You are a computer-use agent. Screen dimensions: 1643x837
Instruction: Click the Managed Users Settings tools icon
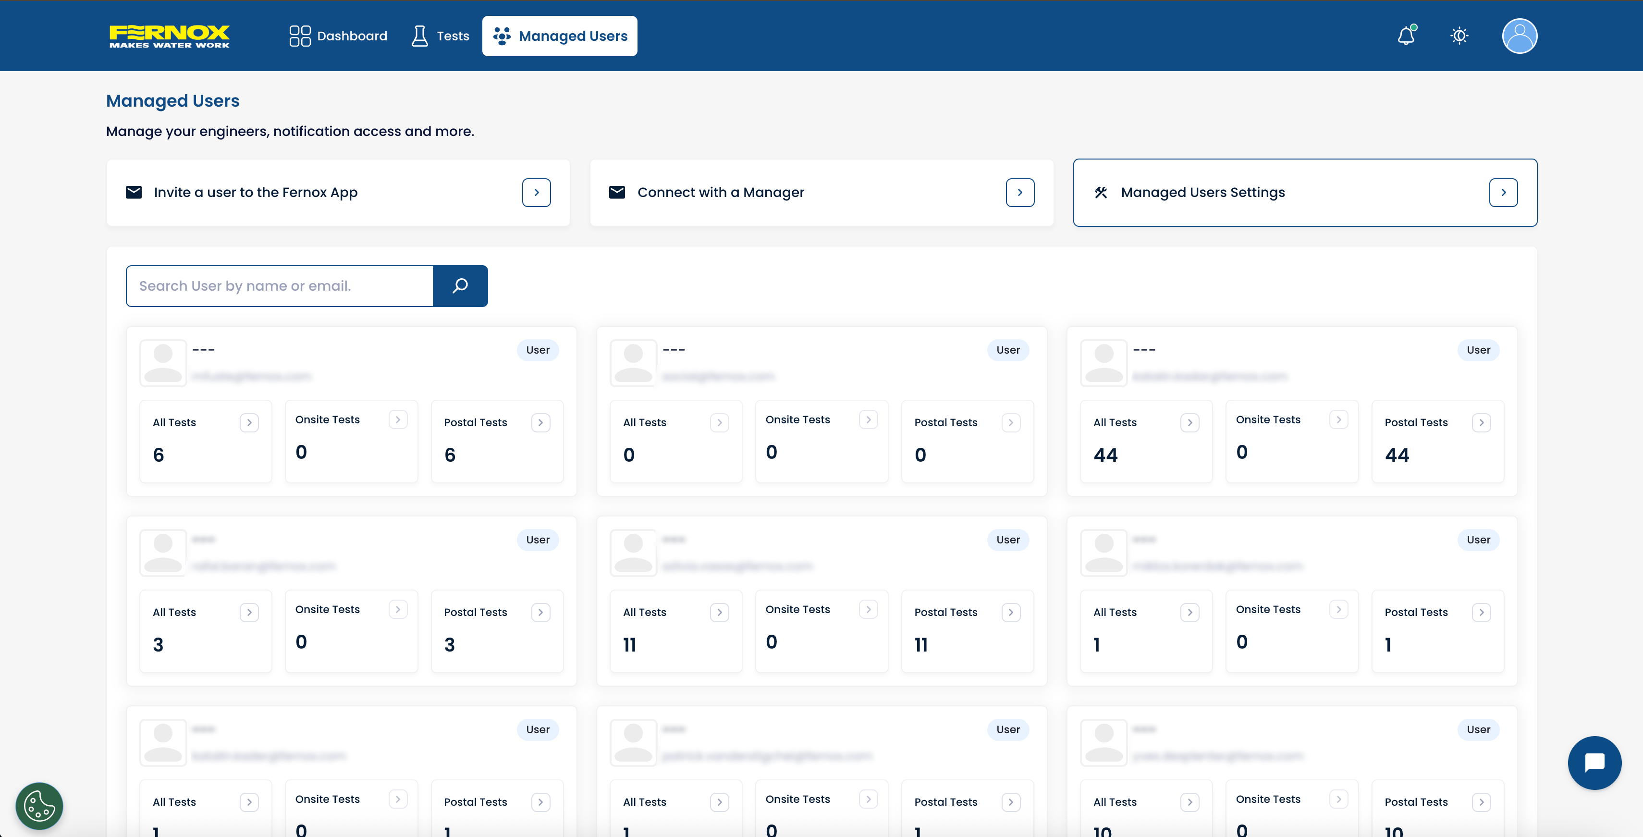[1101, 193]
